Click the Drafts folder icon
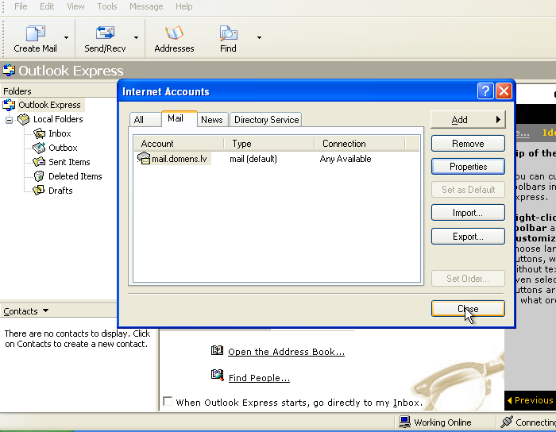Image resolution: width=556 pixels, height=432 pixels. click(39, 191)
